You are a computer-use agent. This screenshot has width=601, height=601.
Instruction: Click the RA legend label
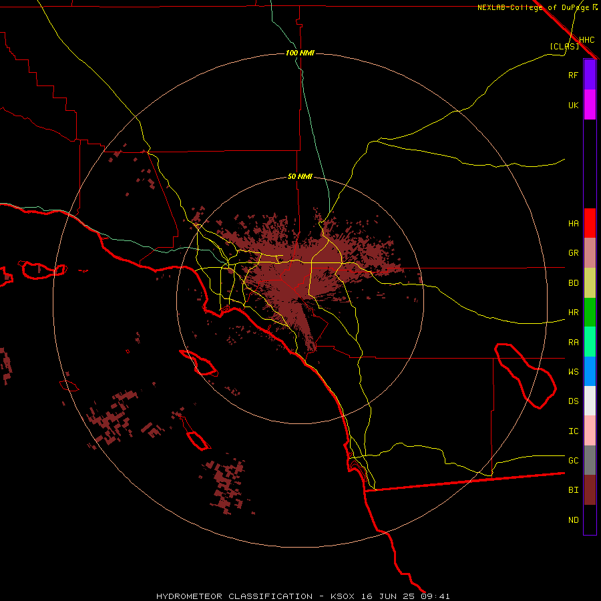point(573,343)
